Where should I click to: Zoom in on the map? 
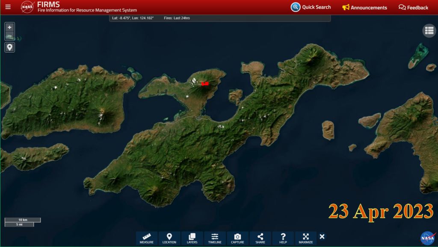point(9,27)
